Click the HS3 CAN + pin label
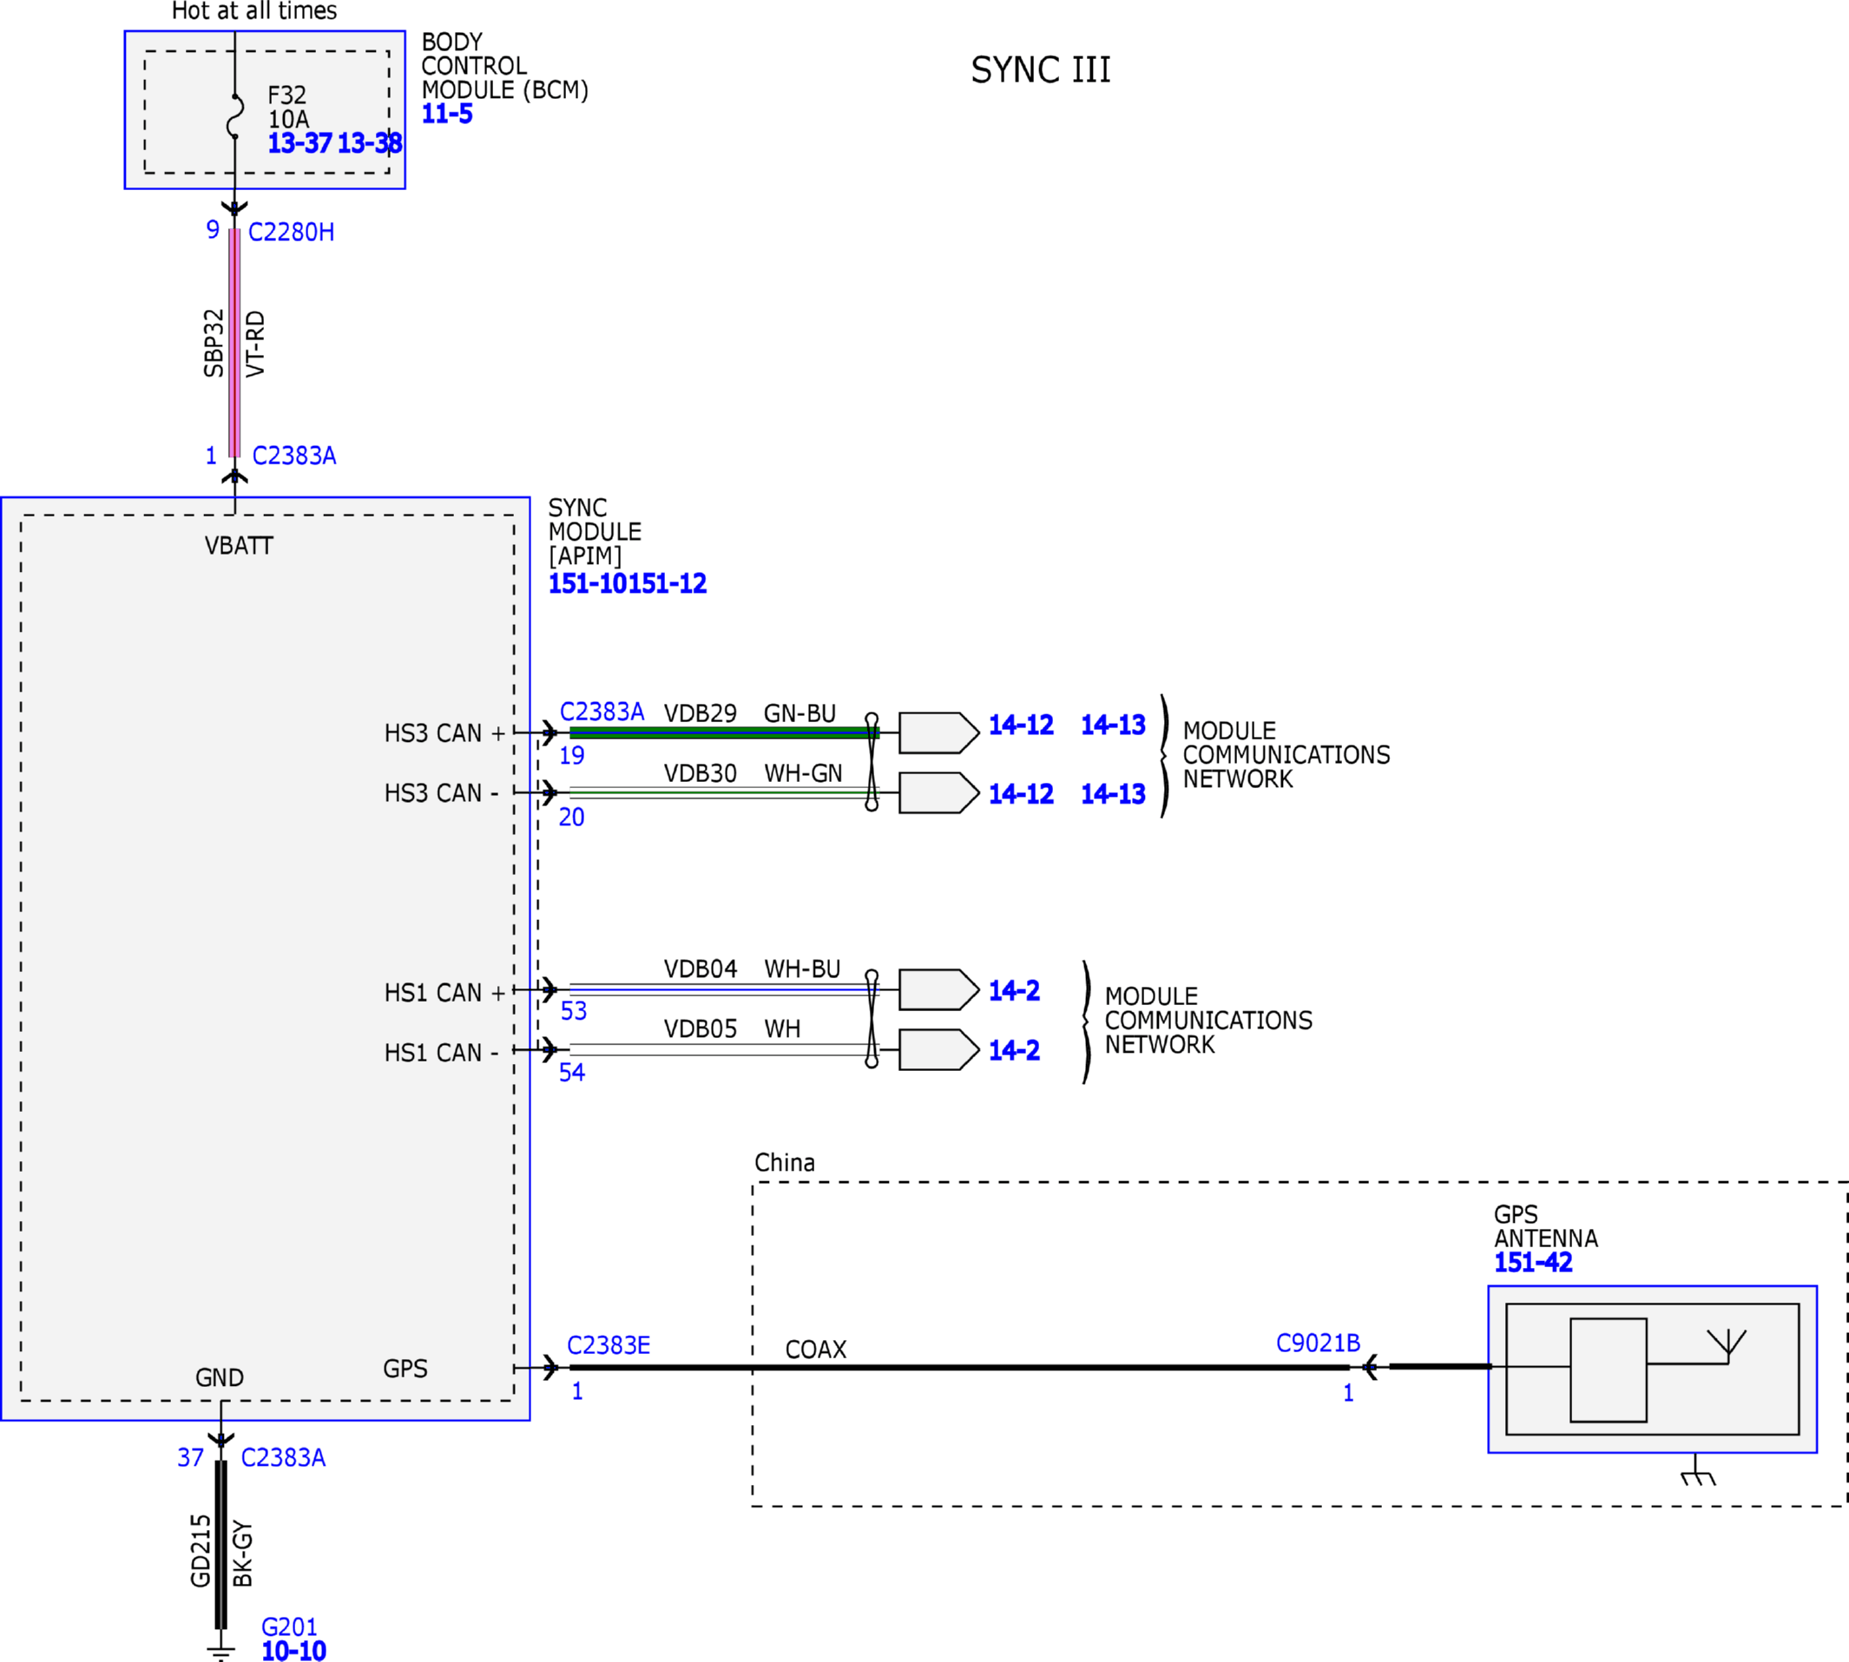Viewport: 1849px width, 1662px height. point(445,733)
